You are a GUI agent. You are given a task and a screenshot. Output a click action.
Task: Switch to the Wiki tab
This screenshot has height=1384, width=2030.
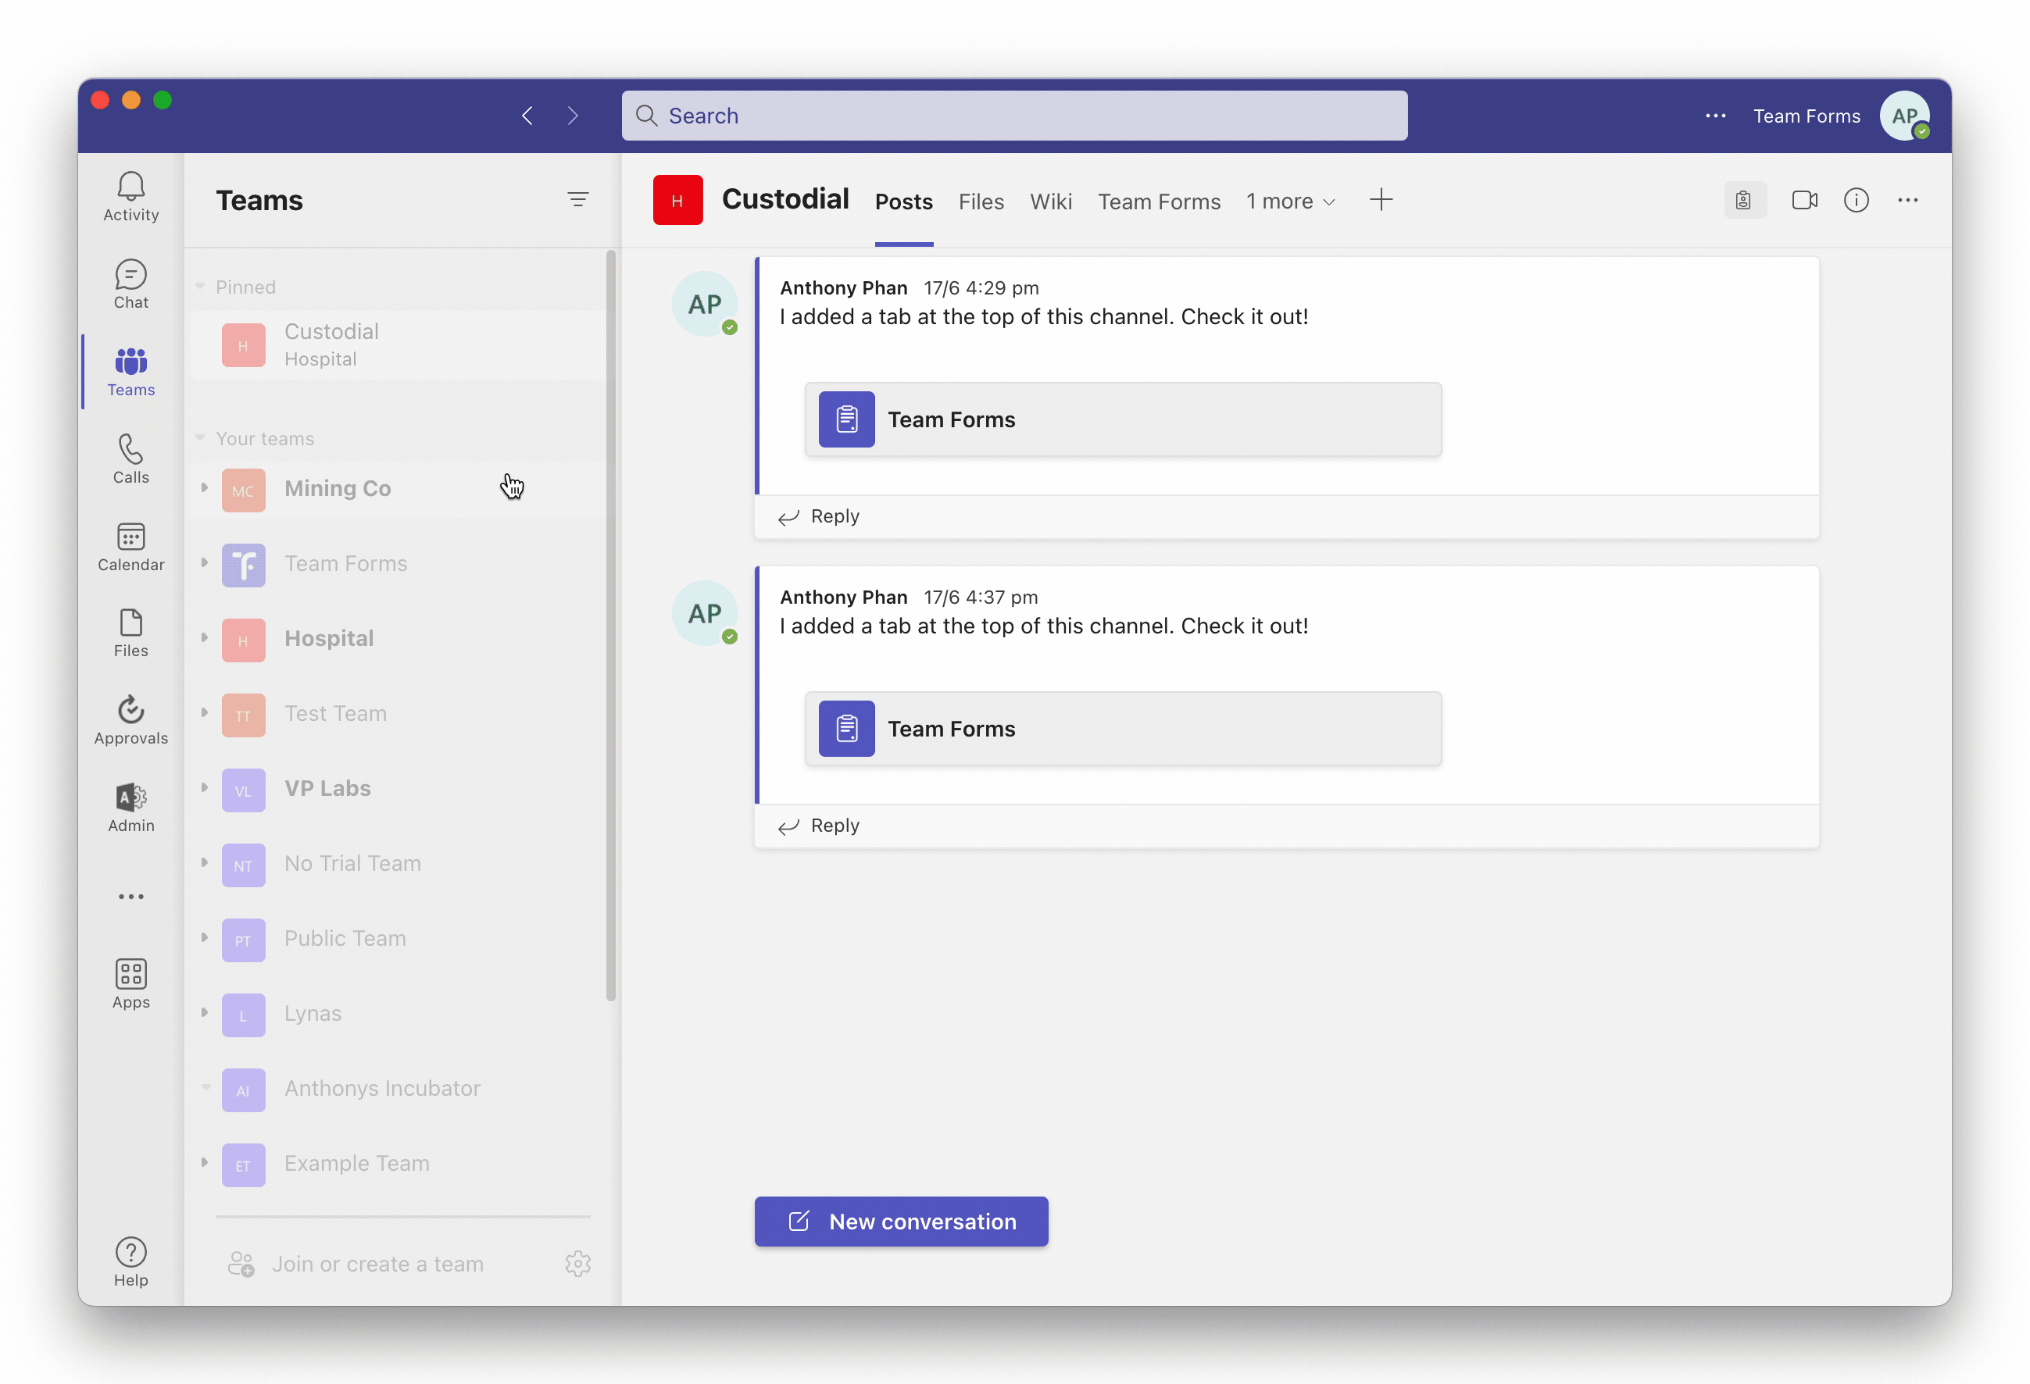tap(1051, 201)
